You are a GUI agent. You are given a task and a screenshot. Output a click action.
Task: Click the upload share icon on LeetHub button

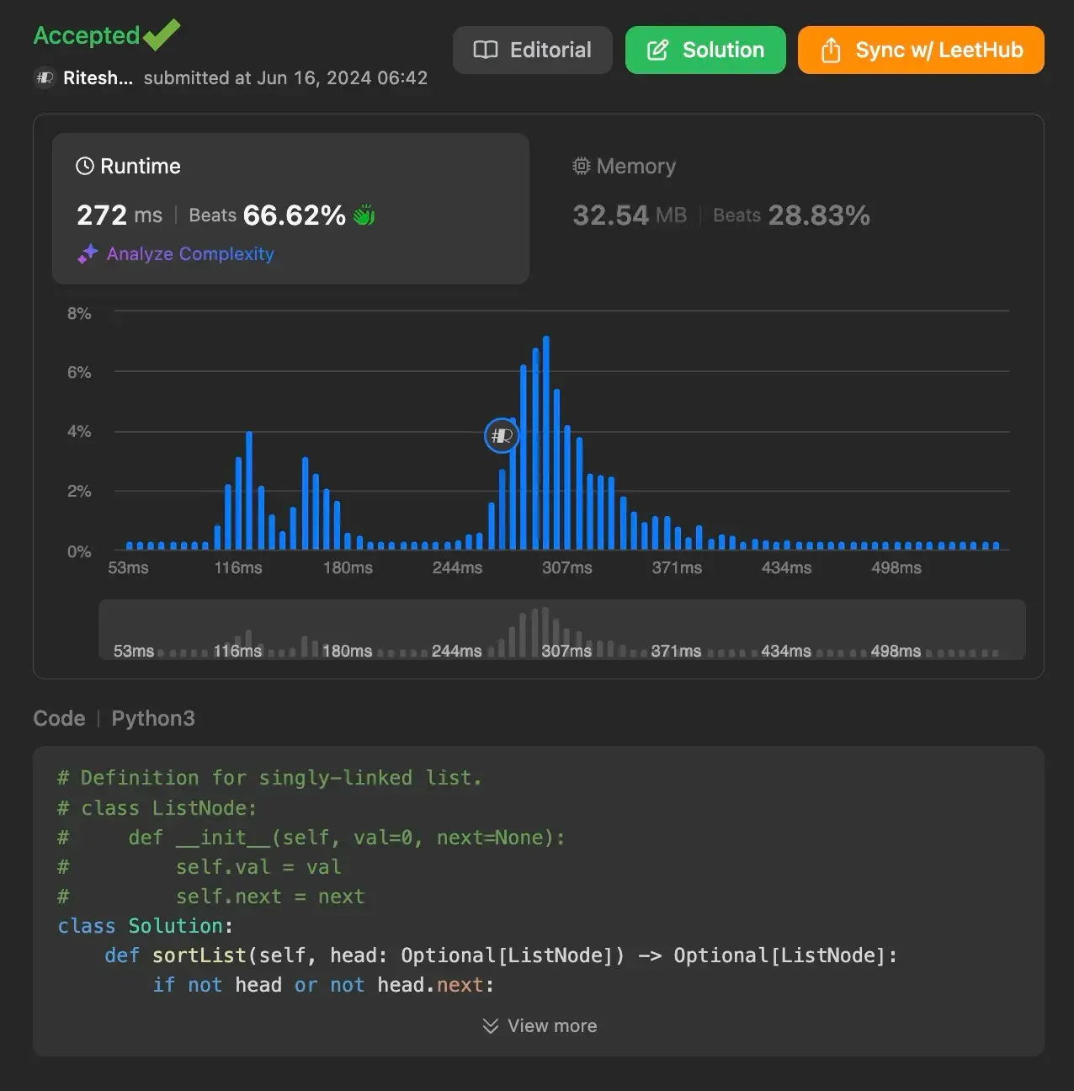[x=831, y=51]
